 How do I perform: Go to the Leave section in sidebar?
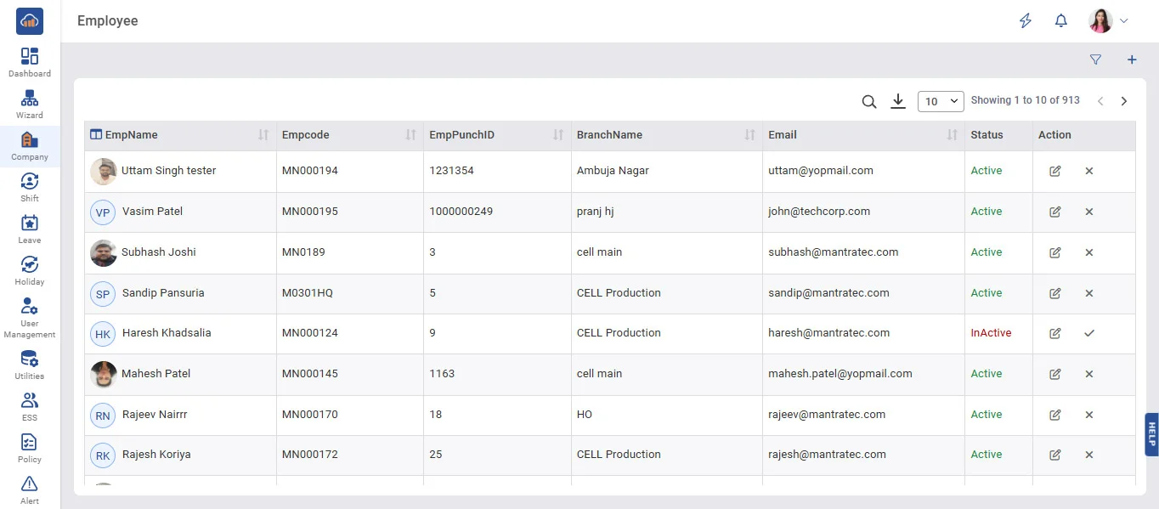[30, 229]
